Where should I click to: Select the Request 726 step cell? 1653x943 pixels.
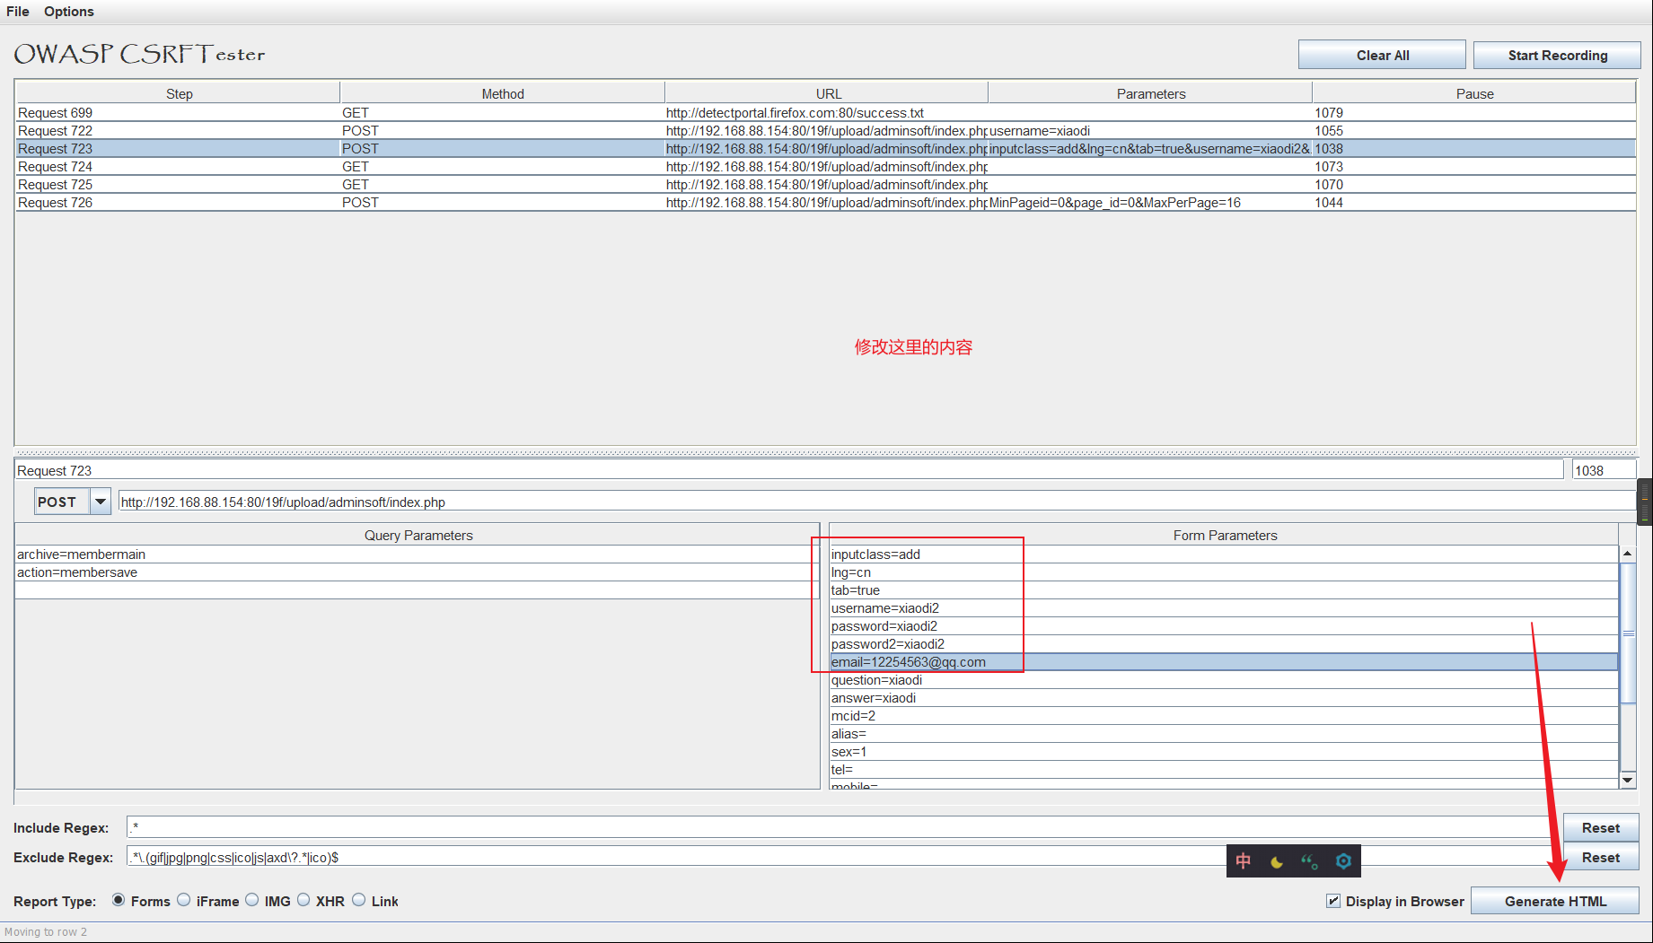click(x=178, y=202)
